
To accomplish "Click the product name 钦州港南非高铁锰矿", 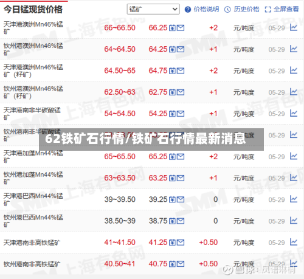I will click(32, 264).
